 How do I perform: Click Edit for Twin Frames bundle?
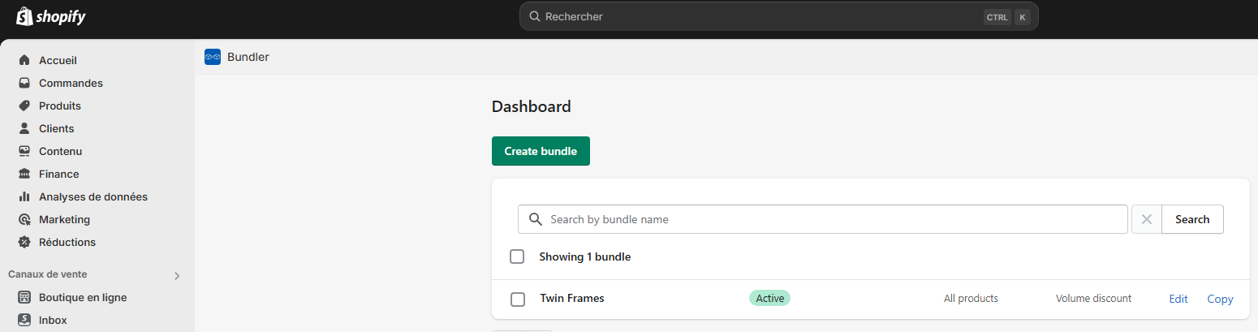pyautogui.click(x=1178, y=299)
